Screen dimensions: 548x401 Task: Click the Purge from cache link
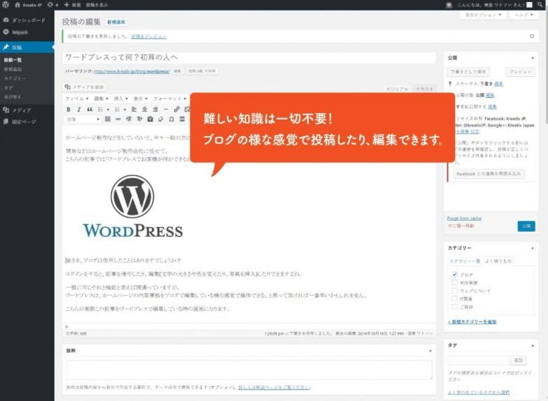(x=464, y=218)
